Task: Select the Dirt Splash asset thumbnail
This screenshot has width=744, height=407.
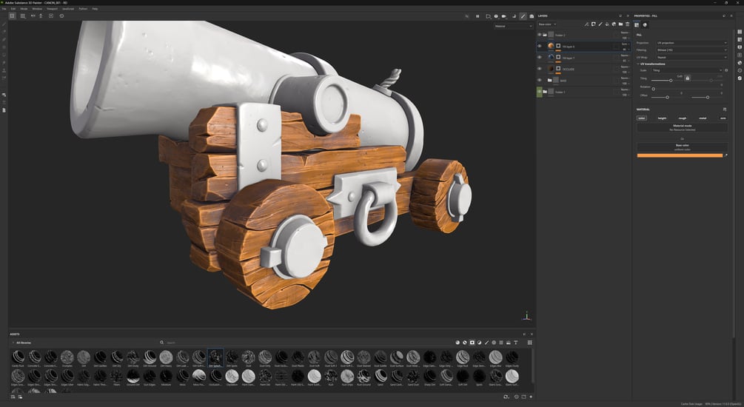Action: (215, 359)
